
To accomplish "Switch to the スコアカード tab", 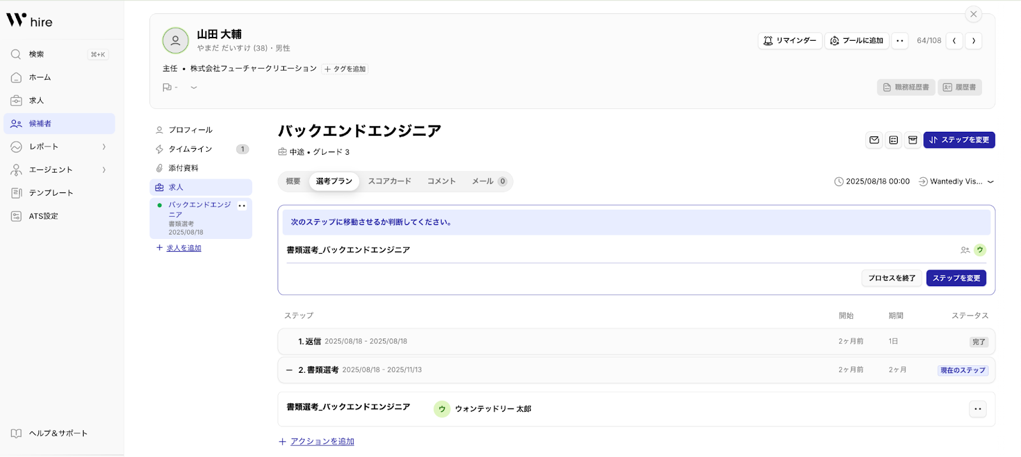I will [x=389, y=182].
